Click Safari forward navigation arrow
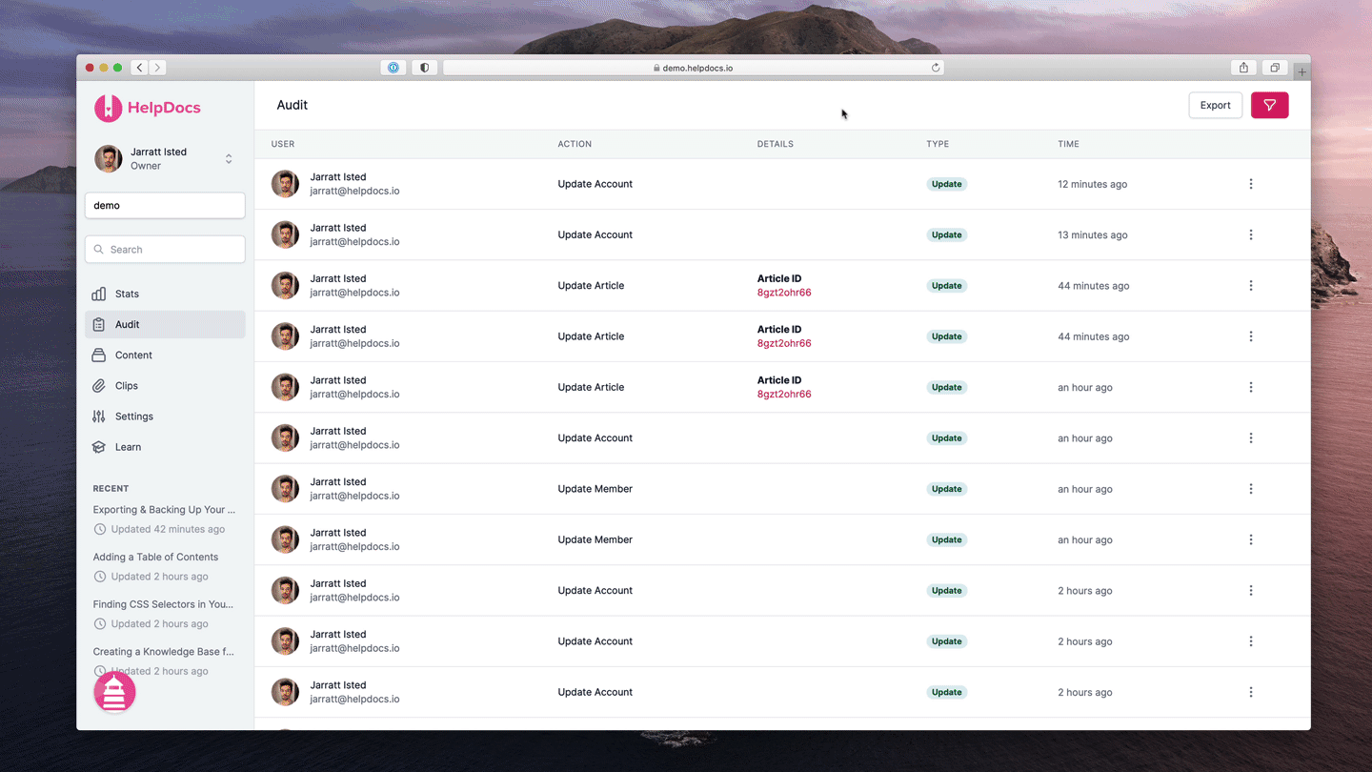1372x772 pixels. point(157,68)
